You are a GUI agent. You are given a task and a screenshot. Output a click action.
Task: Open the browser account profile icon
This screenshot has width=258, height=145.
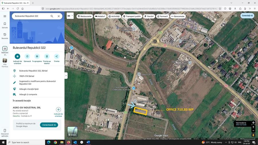click(x=230, y=9)
